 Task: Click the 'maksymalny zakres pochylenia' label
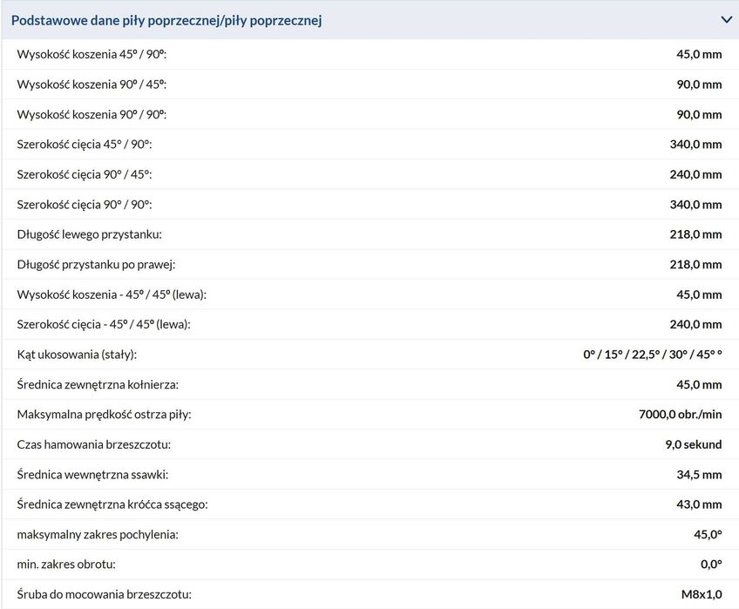tap(98, 534)
